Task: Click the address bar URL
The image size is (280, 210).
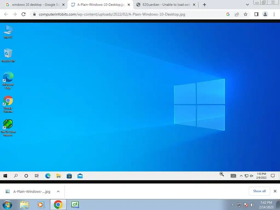Action: tap(112, 14)
